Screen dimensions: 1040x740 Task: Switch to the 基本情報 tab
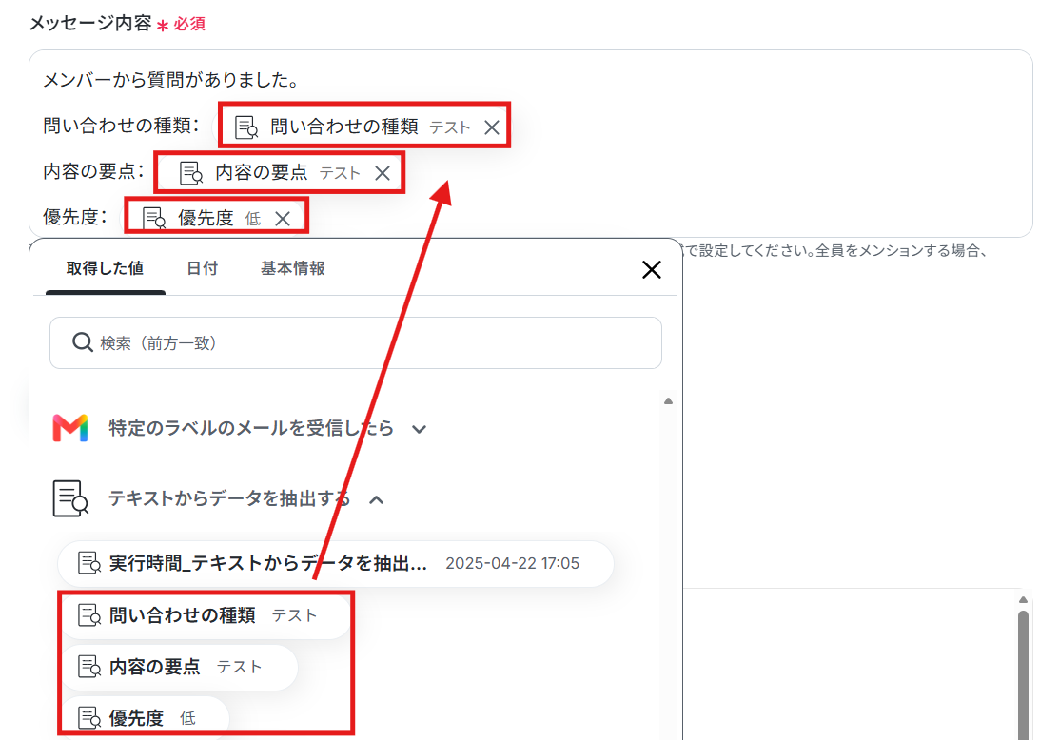292,268
